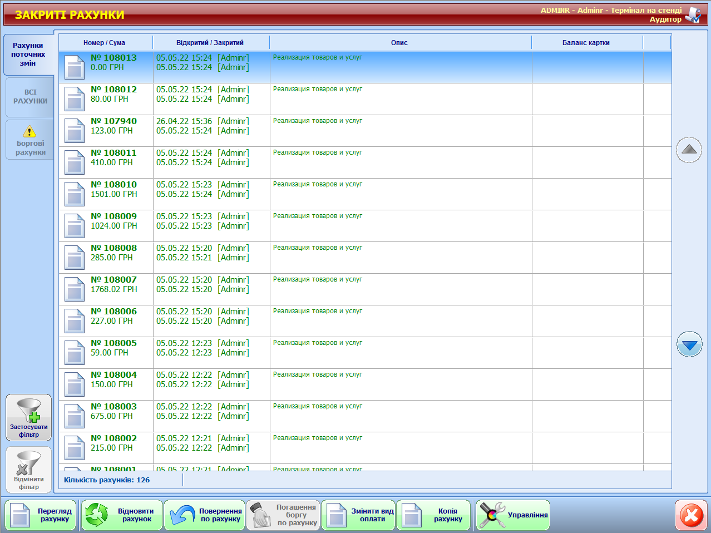This screenshot has height=533, width=711.
Task: Click Погашення боргу по рахунку button
Action: [x=284, y=515]
